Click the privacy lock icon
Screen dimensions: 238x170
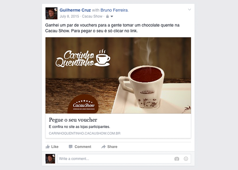107,16
